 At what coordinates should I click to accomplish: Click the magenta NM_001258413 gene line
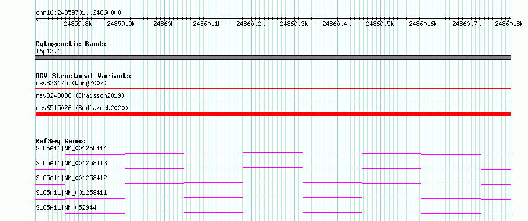(273, 168)
